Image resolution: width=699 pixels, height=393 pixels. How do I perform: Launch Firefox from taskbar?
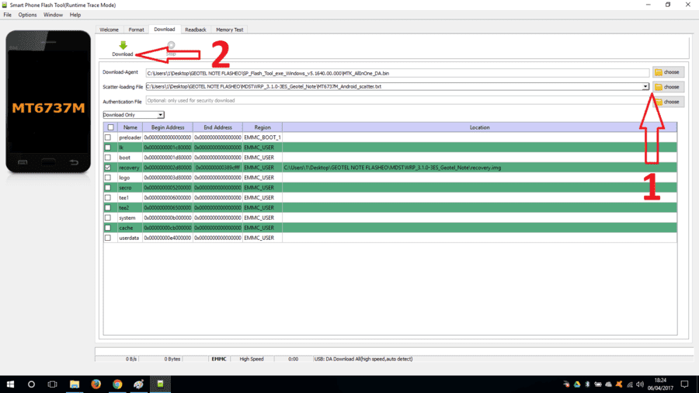point(96,384)
